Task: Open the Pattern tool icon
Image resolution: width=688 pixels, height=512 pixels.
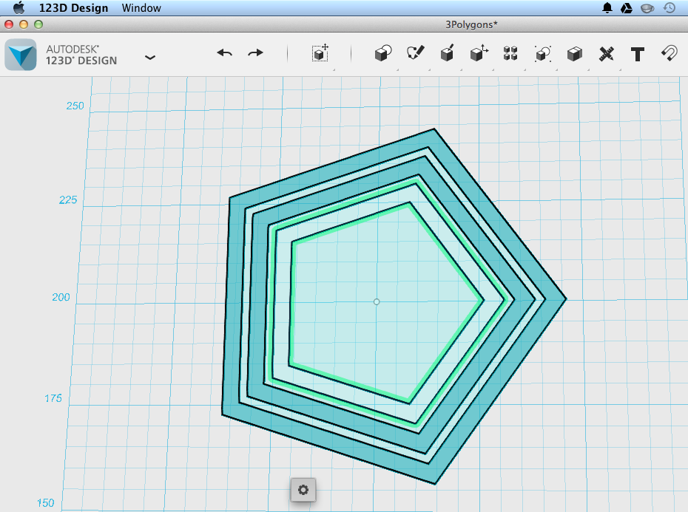Action: [x=510, y=53]
